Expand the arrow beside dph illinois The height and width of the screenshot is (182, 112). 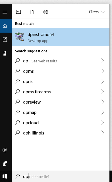click(x=103, y=133)
